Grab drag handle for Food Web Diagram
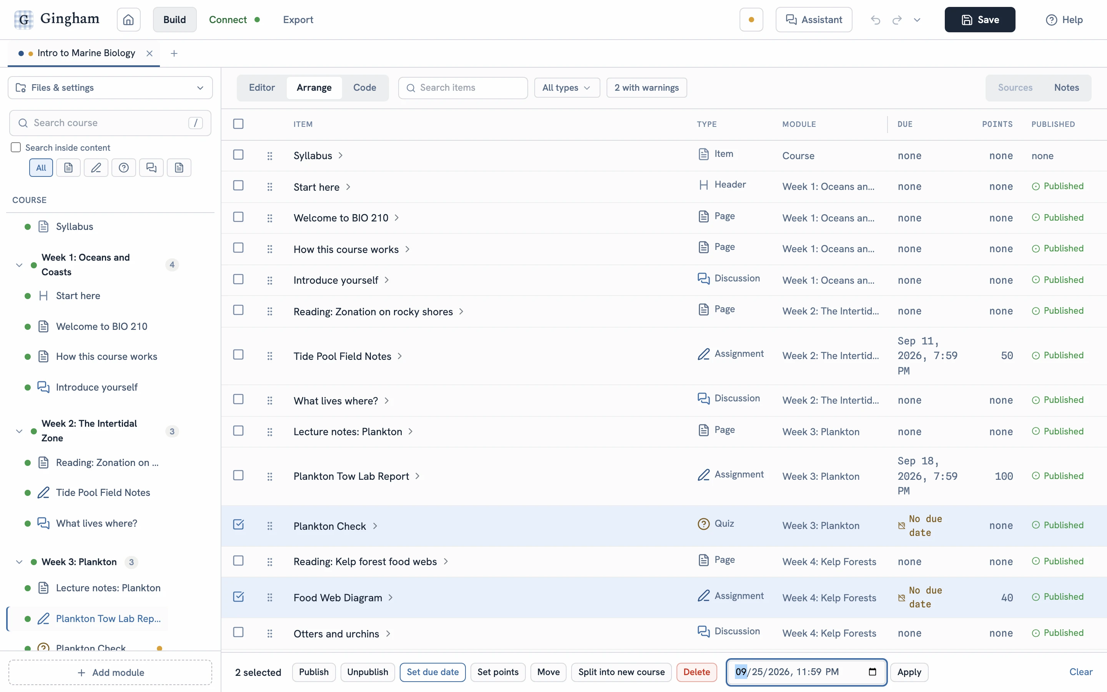The image size is (1107, 692). coord(270,597)
